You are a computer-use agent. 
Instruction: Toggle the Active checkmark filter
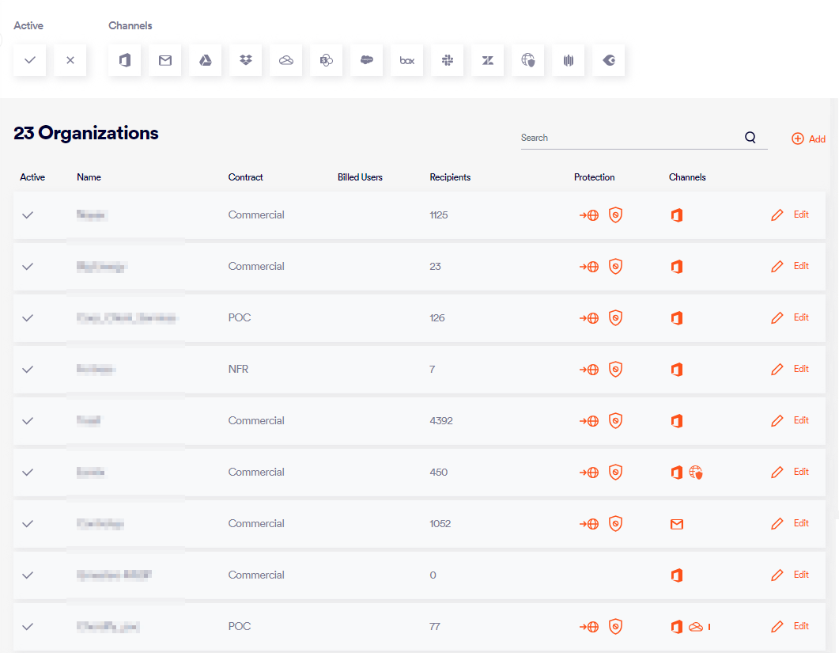(30, 60)
